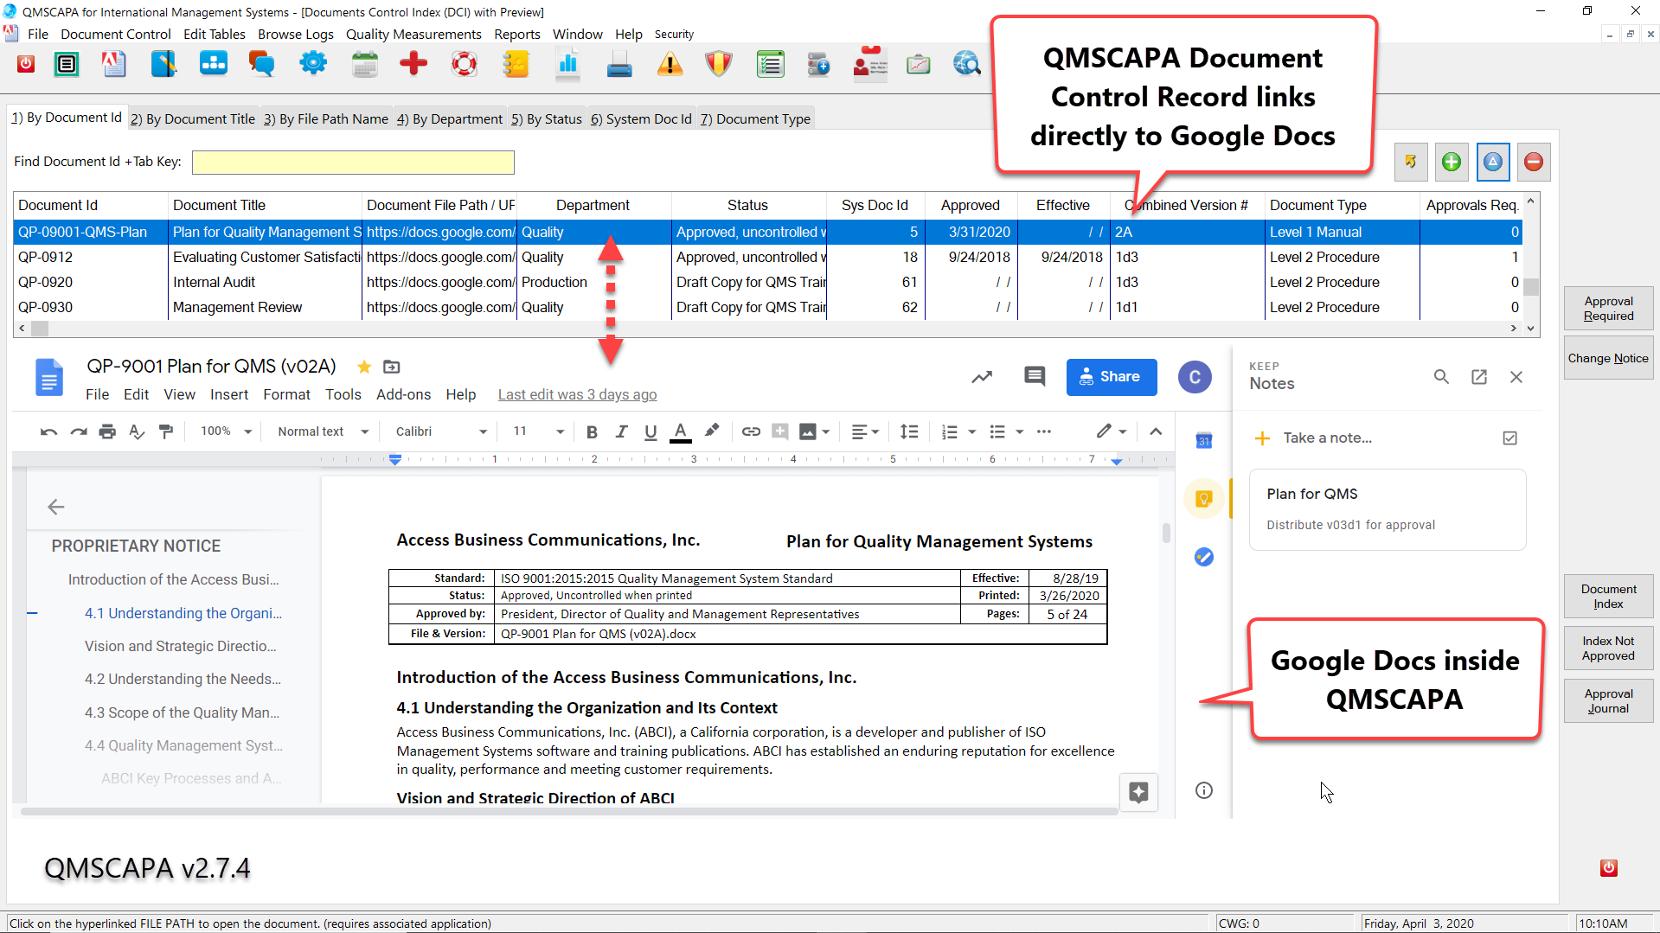This screenshot has height=933, width=1660.
Task: Open the Last edit was 3 days ago link
Action: 577,394
